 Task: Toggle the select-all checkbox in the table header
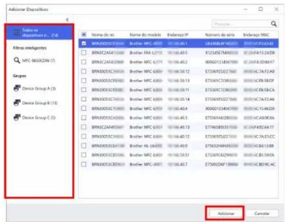(x=84, y=34)
